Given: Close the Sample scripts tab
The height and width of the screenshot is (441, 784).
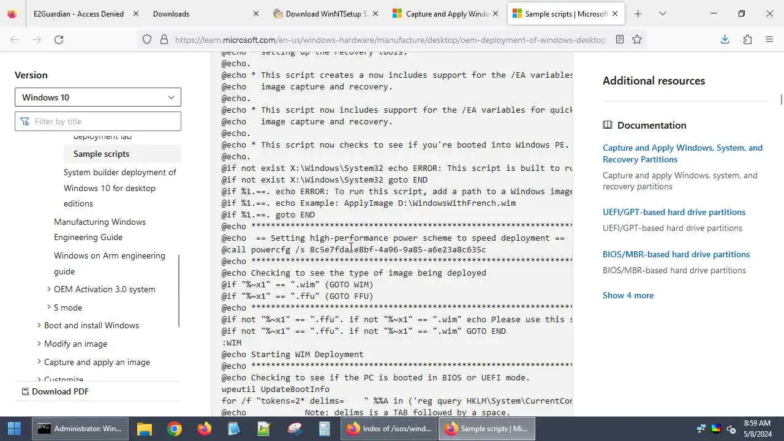Looking at the screenshot, I should click(615, 13).
